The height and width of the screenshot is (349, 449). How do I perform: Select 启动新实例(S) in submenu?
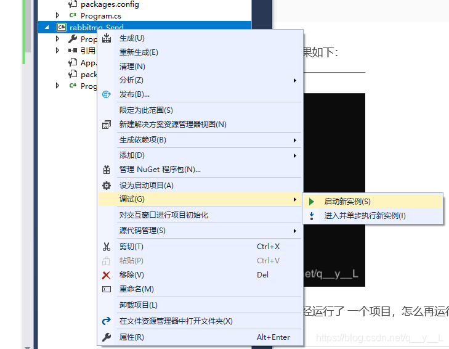point(373,202)
